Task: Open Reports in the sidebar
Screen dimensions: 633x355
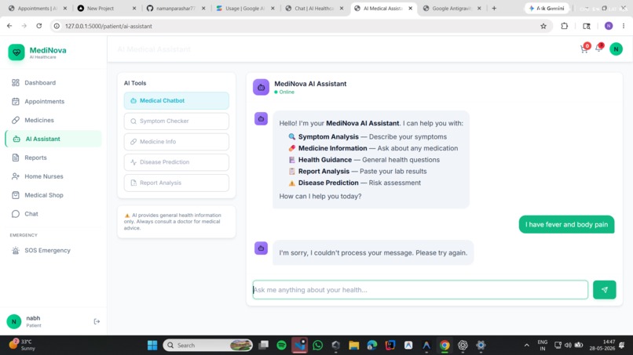Action: 53,158
